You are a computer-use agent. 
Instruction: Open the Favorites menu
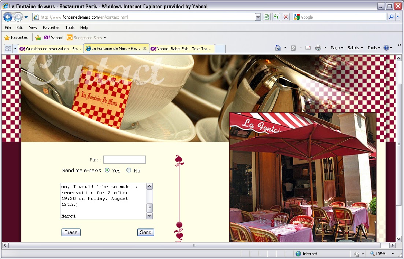click(x=51, y=28)
